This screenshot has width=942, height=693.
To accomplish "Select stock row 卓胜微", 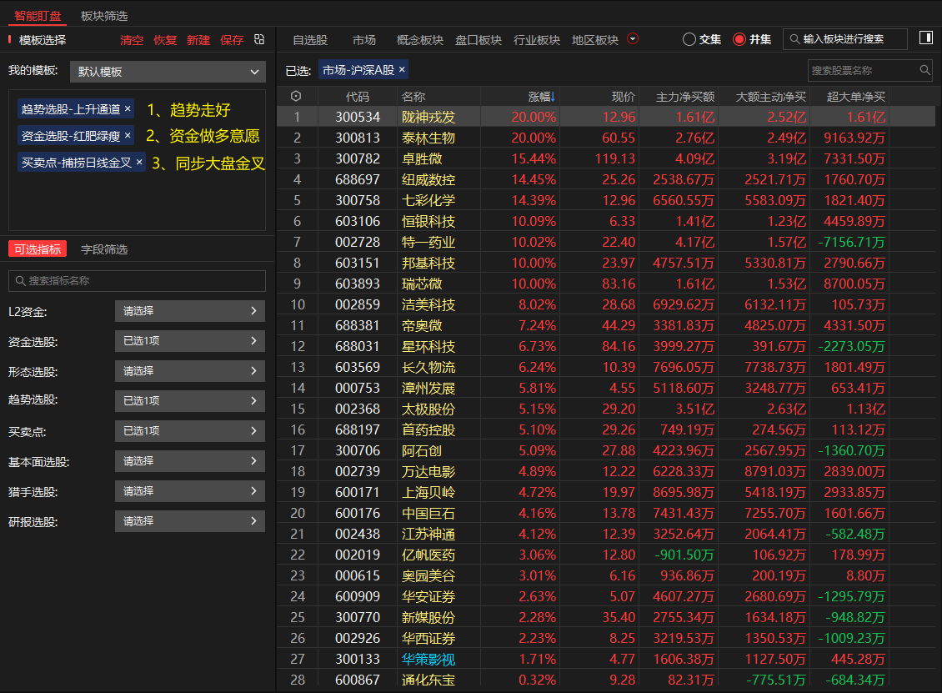I will [x=605, y=158].
